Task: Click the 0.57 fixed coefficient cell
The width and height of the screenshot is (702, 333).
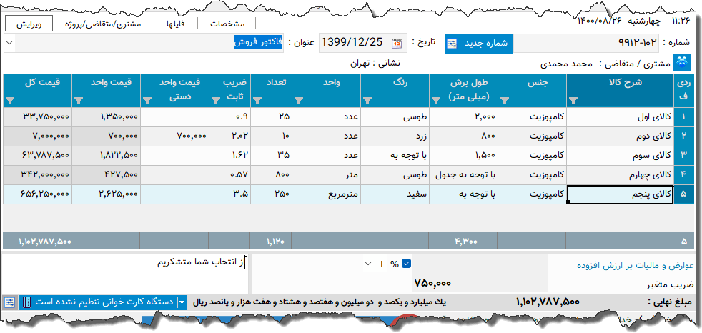Action: [x=230, y=175]
